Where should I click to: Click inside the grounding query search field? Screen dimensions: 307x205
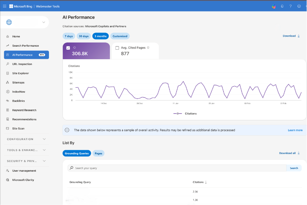pyautogui.click(x=170, y=168)
